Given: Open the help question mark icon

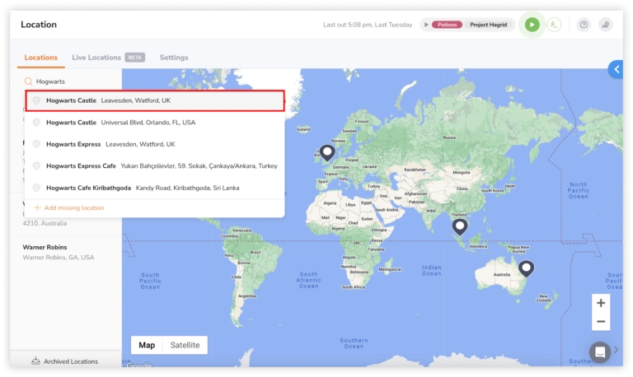Looking at the screenshot, I should click(584, 25).
